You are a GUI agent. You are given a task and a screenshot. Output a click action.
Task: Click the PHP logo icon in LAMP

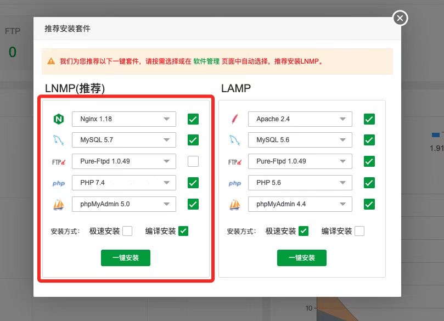coord(235,183)
